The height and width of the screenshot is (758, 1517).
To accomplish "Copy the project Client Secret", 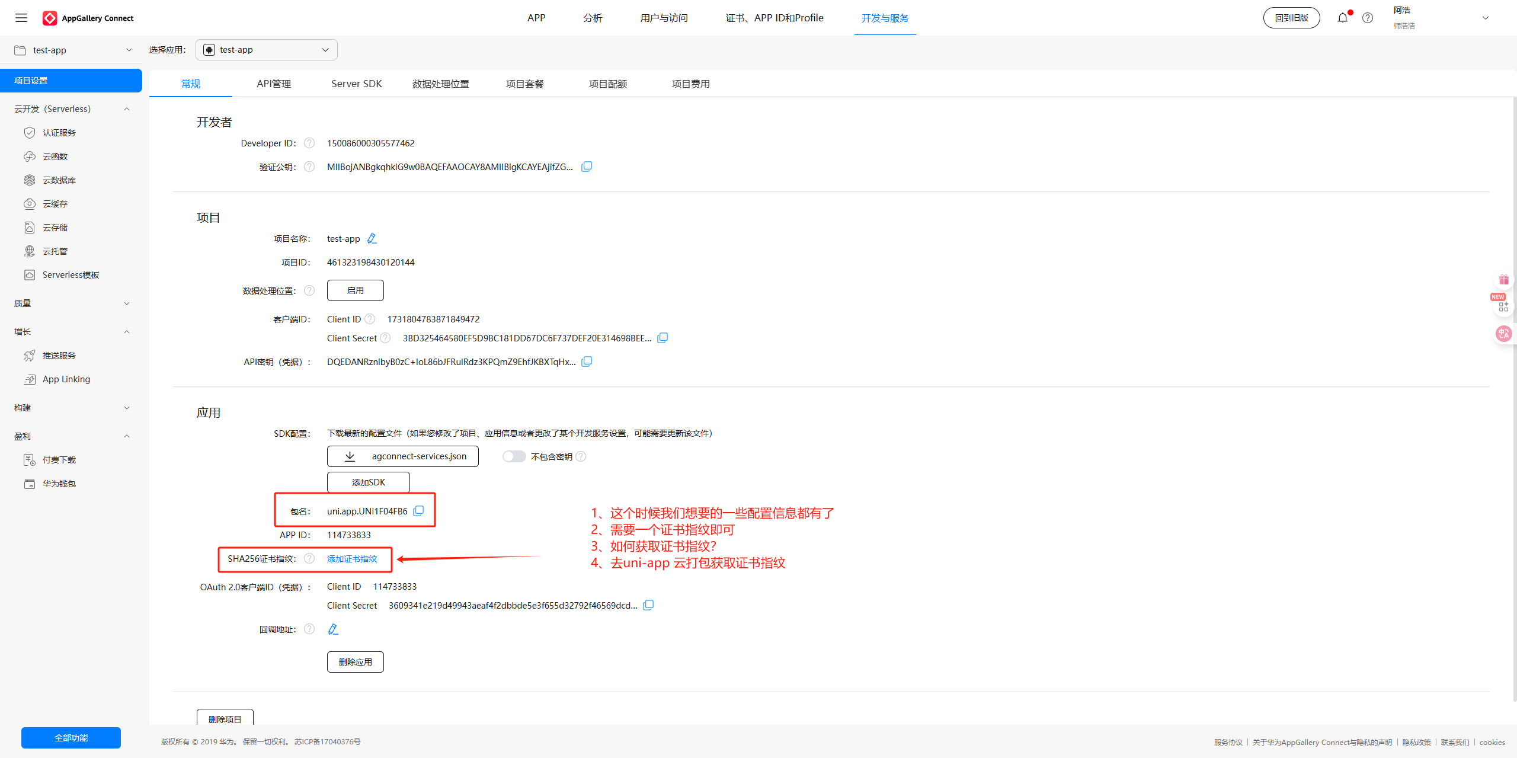I will 663,338.
